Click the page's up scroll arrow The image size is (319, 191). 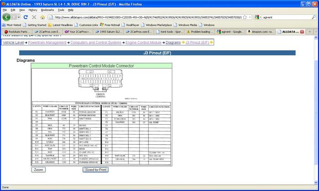point(316,38)
